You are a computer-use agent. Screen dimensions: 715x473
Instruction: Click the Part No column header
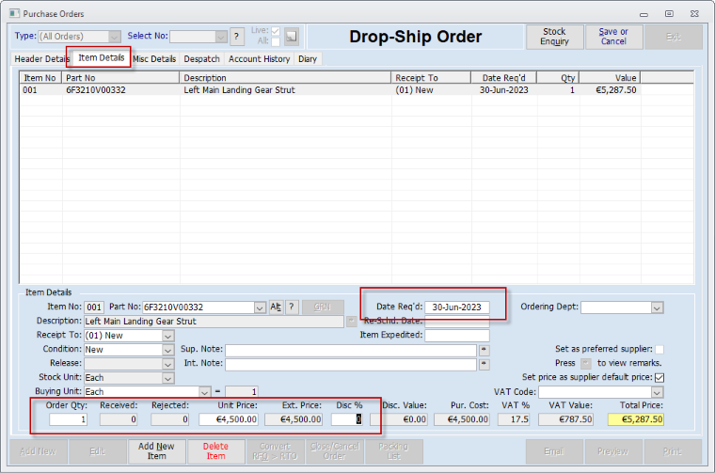click(120, 78)
